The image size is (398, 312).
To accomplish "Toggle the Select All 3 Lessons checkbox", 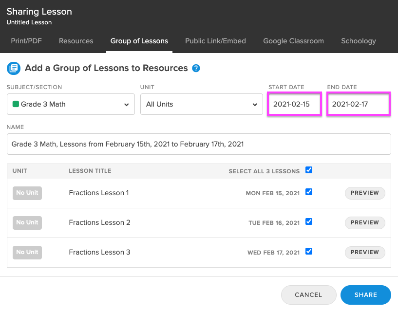I will (309, 170).
